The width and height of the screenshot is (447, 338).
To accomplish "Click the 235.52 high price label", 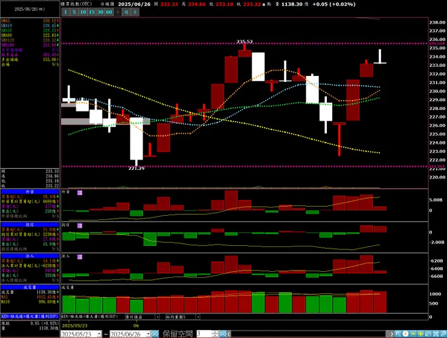I will (245, 42).
